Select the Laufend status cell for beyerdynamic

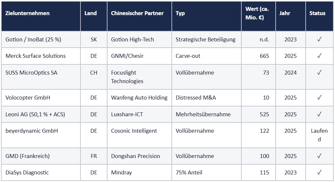(319, 135)
